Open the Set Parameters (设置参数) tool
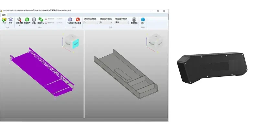The width and height of the screenshot is (259, 135). [19, 20]
